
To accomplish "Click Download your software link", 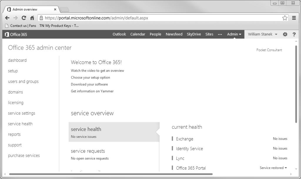I will click(x=89, y=84).
